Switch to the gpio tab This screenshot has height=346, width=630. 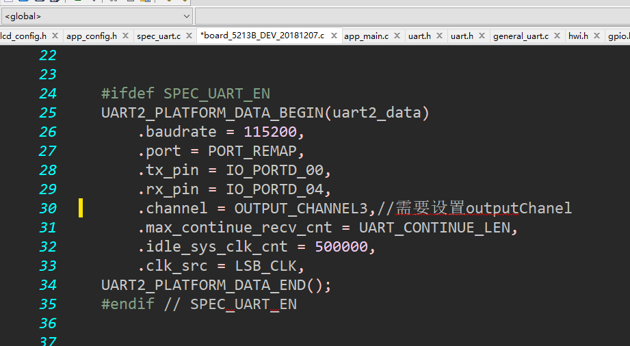tap(619, 36)
